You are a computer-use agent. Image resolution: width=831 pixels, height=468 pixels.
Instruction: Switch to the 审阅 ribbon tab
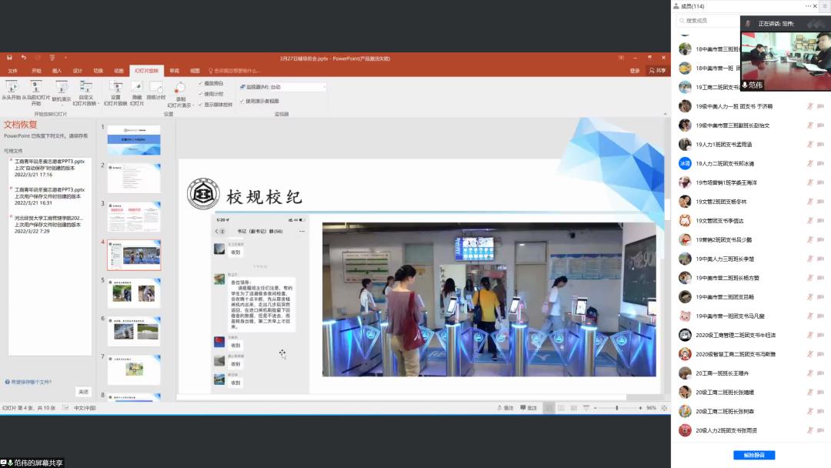[175, 70]
